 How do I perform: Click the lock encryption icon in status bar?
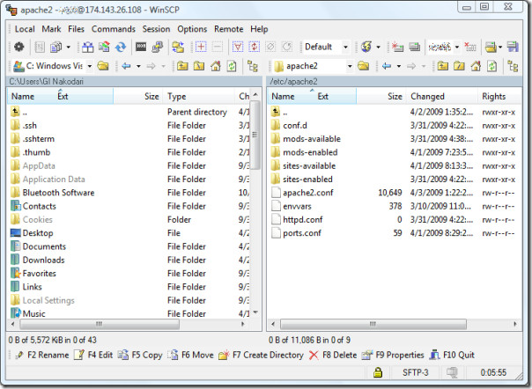click(x=378, y=372)
